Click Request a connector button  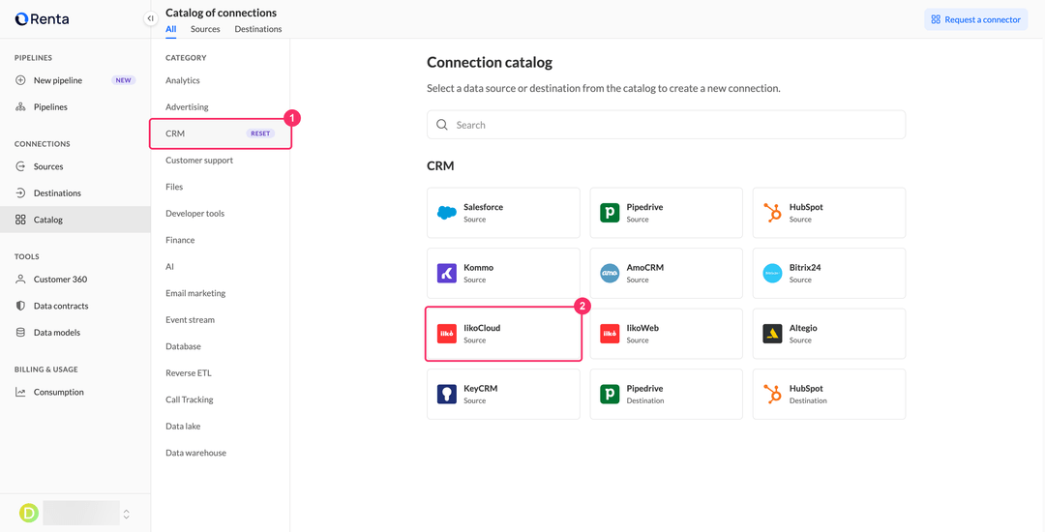[975, 19]
